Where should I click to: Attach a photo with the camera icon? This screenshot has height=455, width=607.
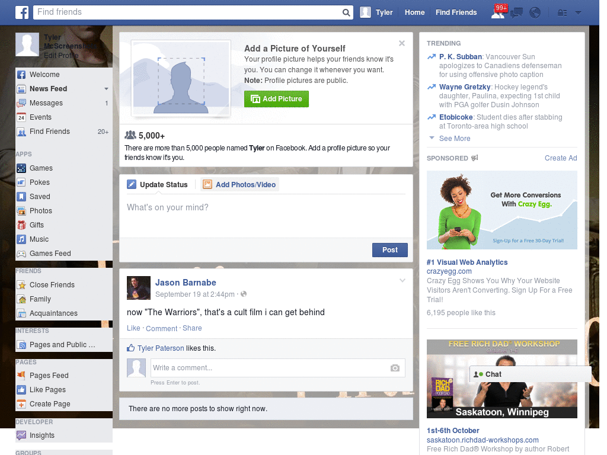pos(395,368)
